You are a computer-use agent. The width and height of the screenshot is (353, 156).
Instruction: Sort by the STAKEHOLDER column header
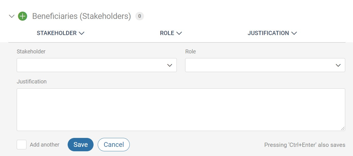57,33
